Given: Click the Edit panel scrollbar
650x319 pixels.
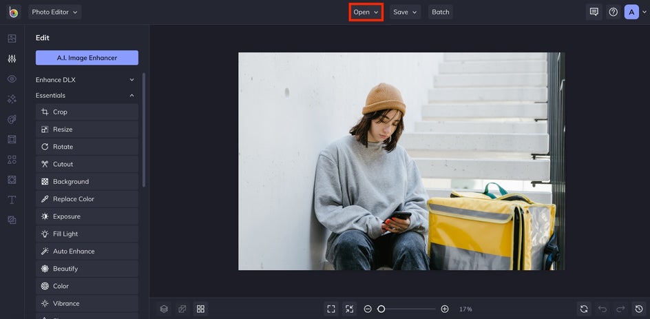Looking at the screenshot, I should (x=144, y=130).
